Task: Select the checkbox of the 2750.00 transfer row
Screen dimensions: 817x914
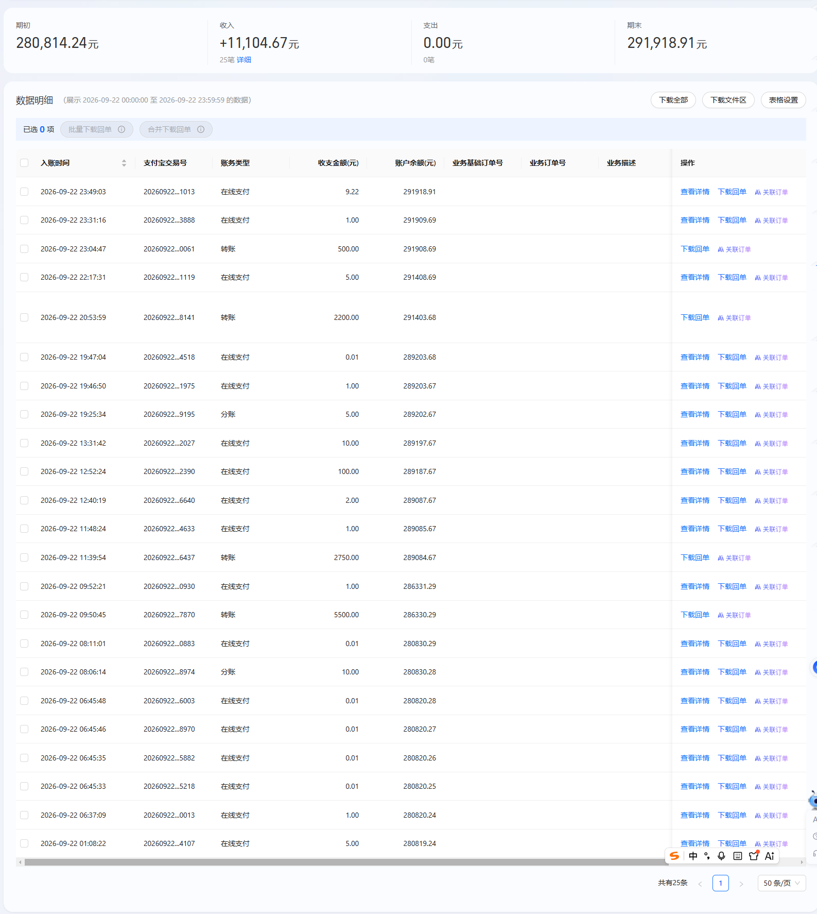Action: pos(24,557)
